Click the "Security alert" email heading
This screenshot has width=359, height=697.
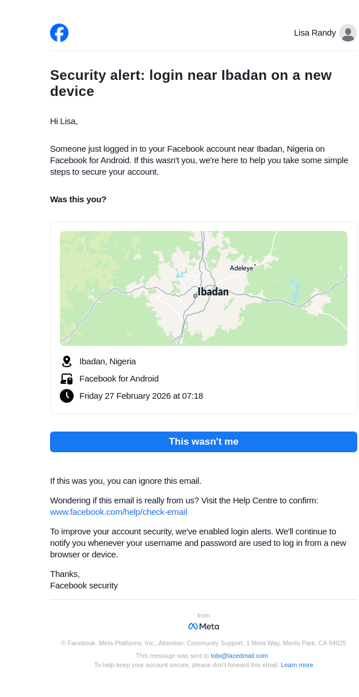190,83
